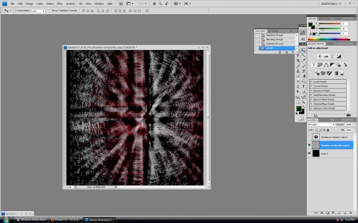Add a Color Balance adjustment
The width and height of the screenshot is (358, 223).
(326, 65)
